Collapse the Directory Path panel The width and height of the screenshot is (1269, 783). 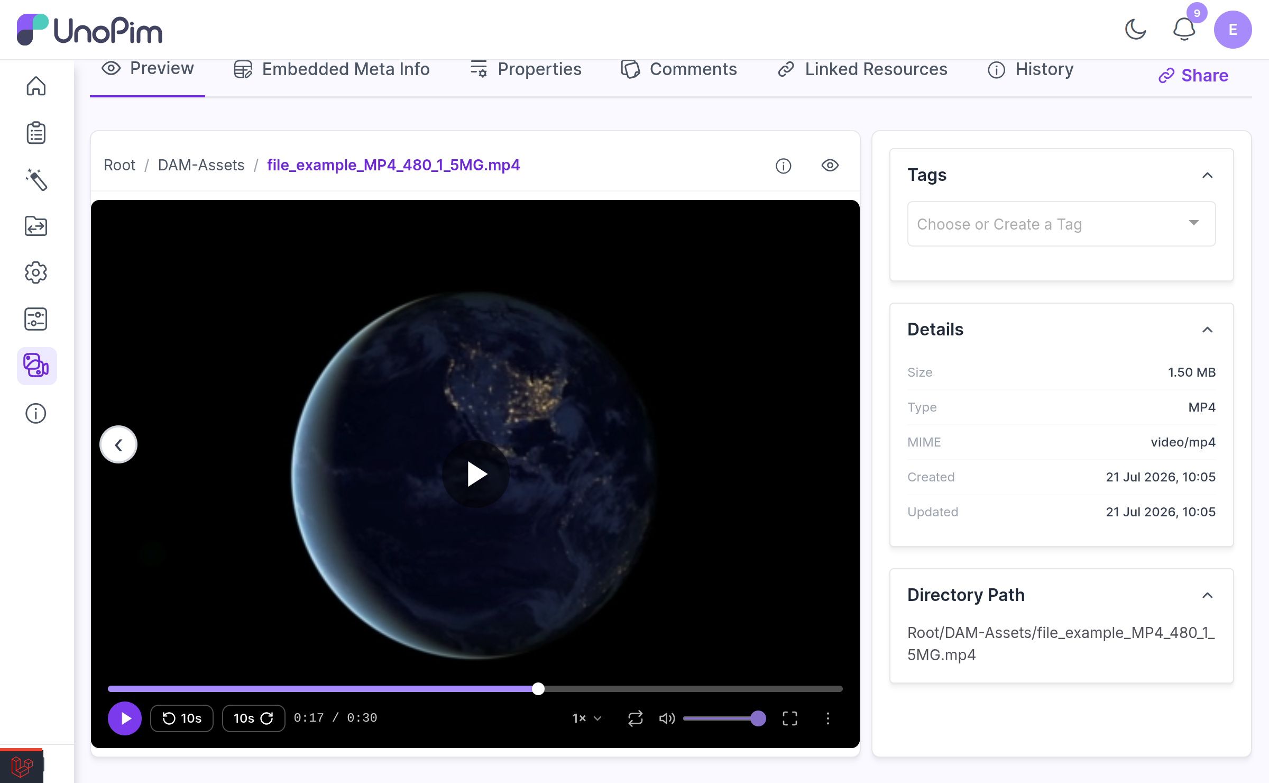(x=1208, y=595)
